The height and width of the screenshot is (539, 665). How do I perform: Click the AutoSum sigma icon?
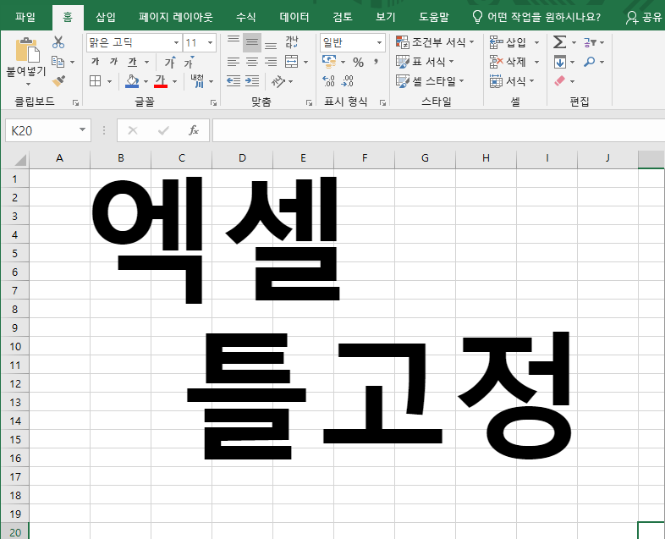[x=559, y=42]
